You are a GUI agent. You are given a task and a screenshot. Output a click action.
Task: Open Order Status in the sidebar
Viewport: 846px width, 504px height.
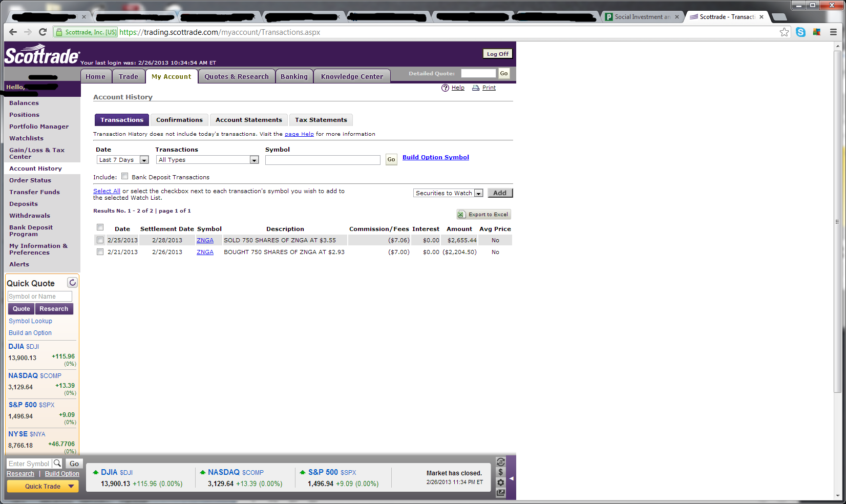30,180
